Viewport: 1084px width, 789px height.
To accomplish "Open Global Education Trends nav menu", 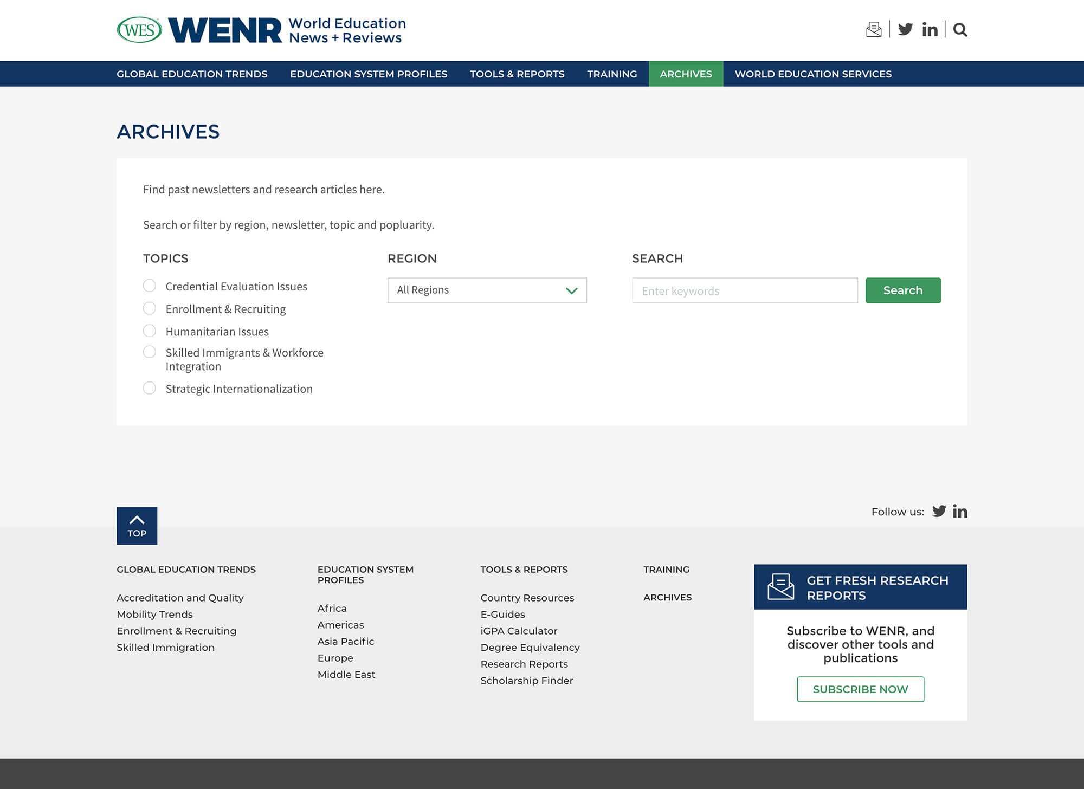I will tap(192, 74).
